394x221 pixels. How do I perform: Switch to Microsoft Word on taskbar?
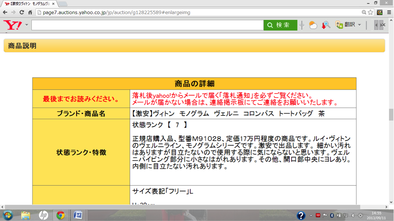[x=78, y=215]
